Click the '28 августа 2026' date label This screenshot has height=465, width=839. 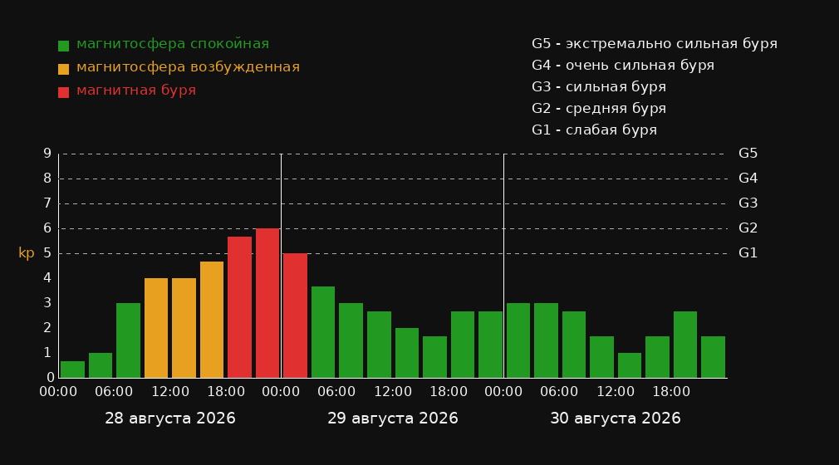coord(170,418)
